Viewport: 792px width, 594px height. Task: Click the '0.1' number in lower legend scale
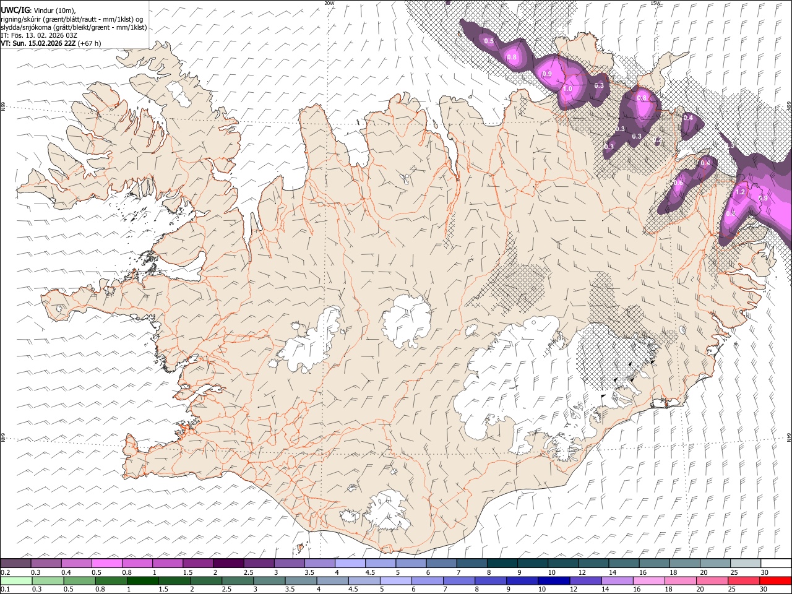pyautogui.click(x=5, y=590)
